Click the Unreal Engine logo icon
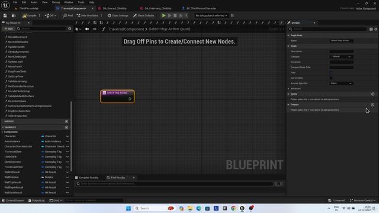This screenshot has width=379, height=213. [x=5, y=5]
